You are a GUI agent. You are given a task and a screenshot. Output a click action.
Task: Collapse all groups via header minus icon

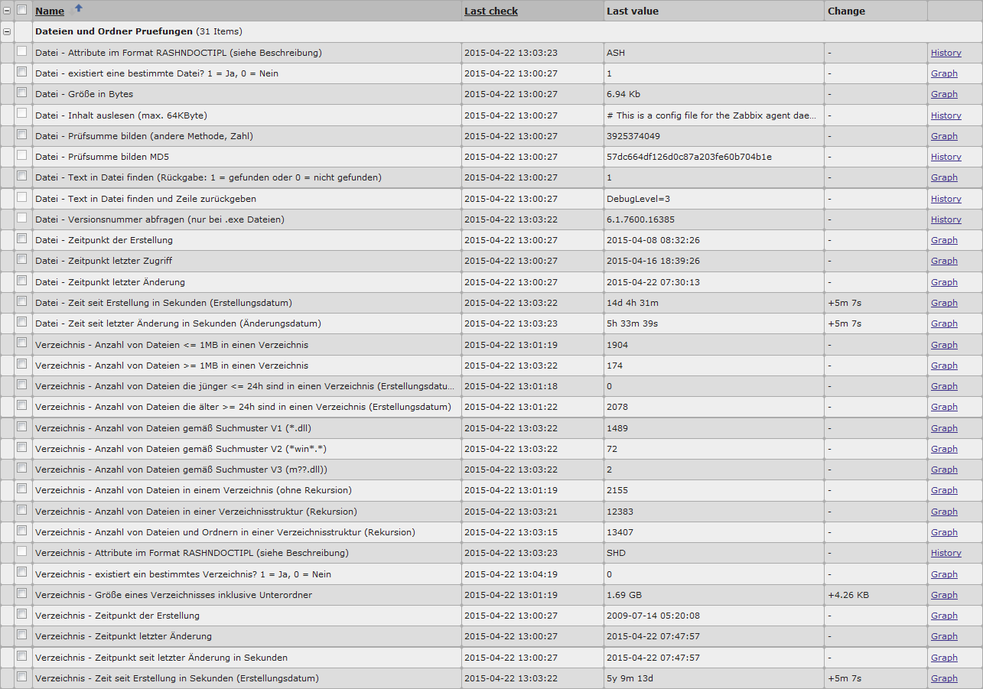pyautogui.click(x=7, y=11)
